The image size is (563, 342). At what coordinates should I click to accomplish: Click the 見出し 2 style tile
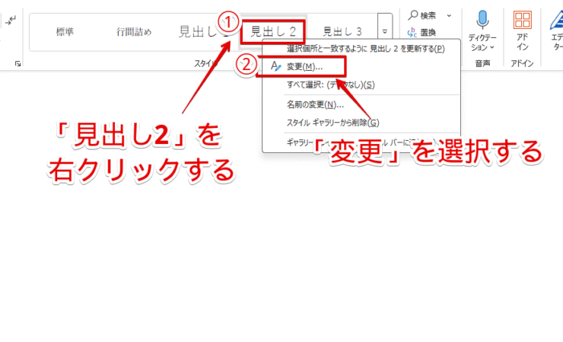coord(272,32)
